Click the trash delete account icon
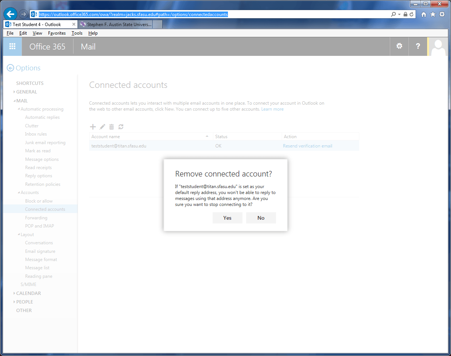 coord(112,127)
